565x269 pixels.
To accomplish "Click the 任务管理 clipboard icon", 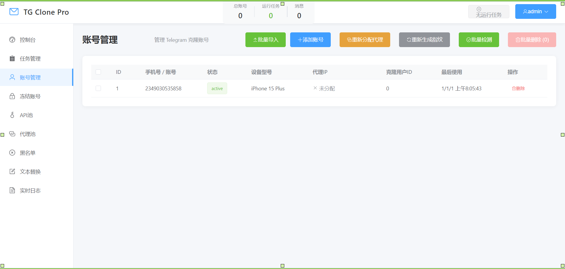I will point(12,59).
